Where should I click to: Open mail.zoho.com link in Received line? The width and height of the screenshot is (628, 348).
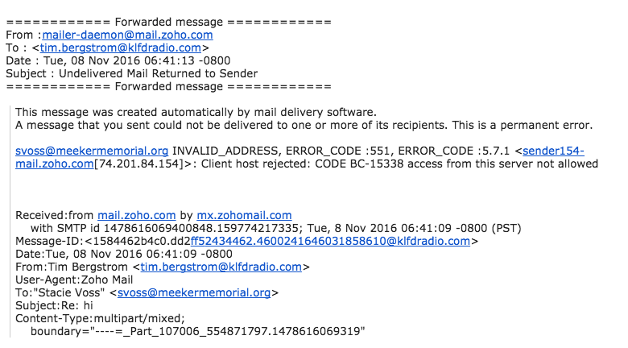137,215
